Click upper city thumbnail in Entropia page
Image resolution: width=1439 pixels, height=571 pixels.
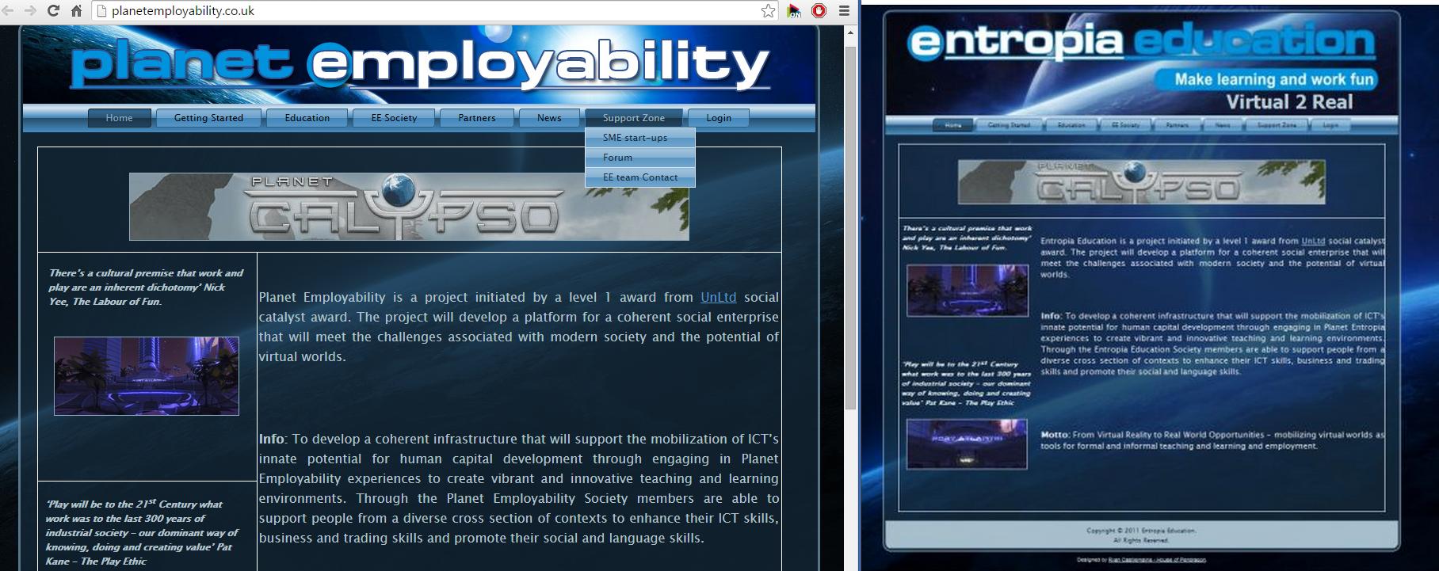(967, 291)
